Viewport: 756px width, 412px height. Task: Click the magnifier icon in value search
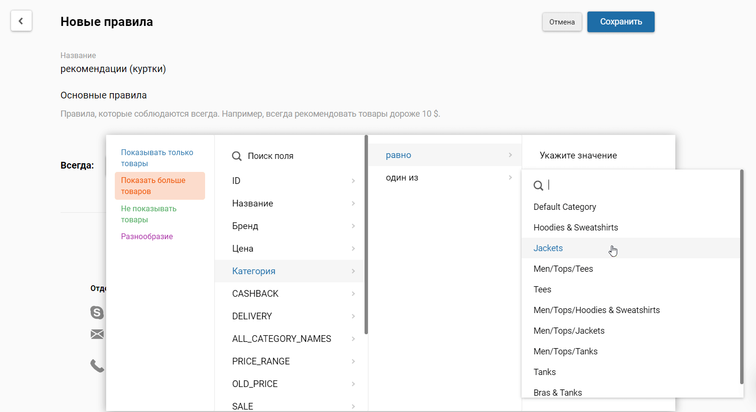point(538,185)
